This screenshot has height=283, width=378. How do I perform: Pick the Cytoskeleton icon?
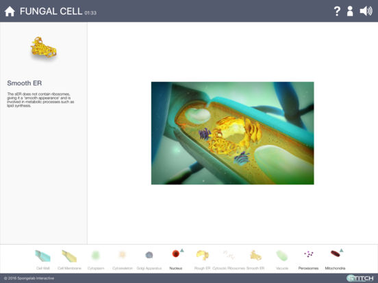coord(122,254)
